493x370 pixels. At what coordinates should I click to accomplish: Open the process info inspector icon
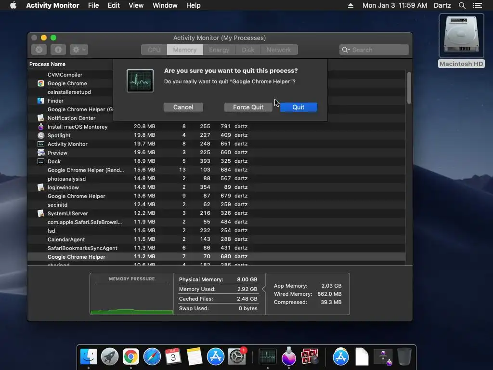[x=58, y=50]
